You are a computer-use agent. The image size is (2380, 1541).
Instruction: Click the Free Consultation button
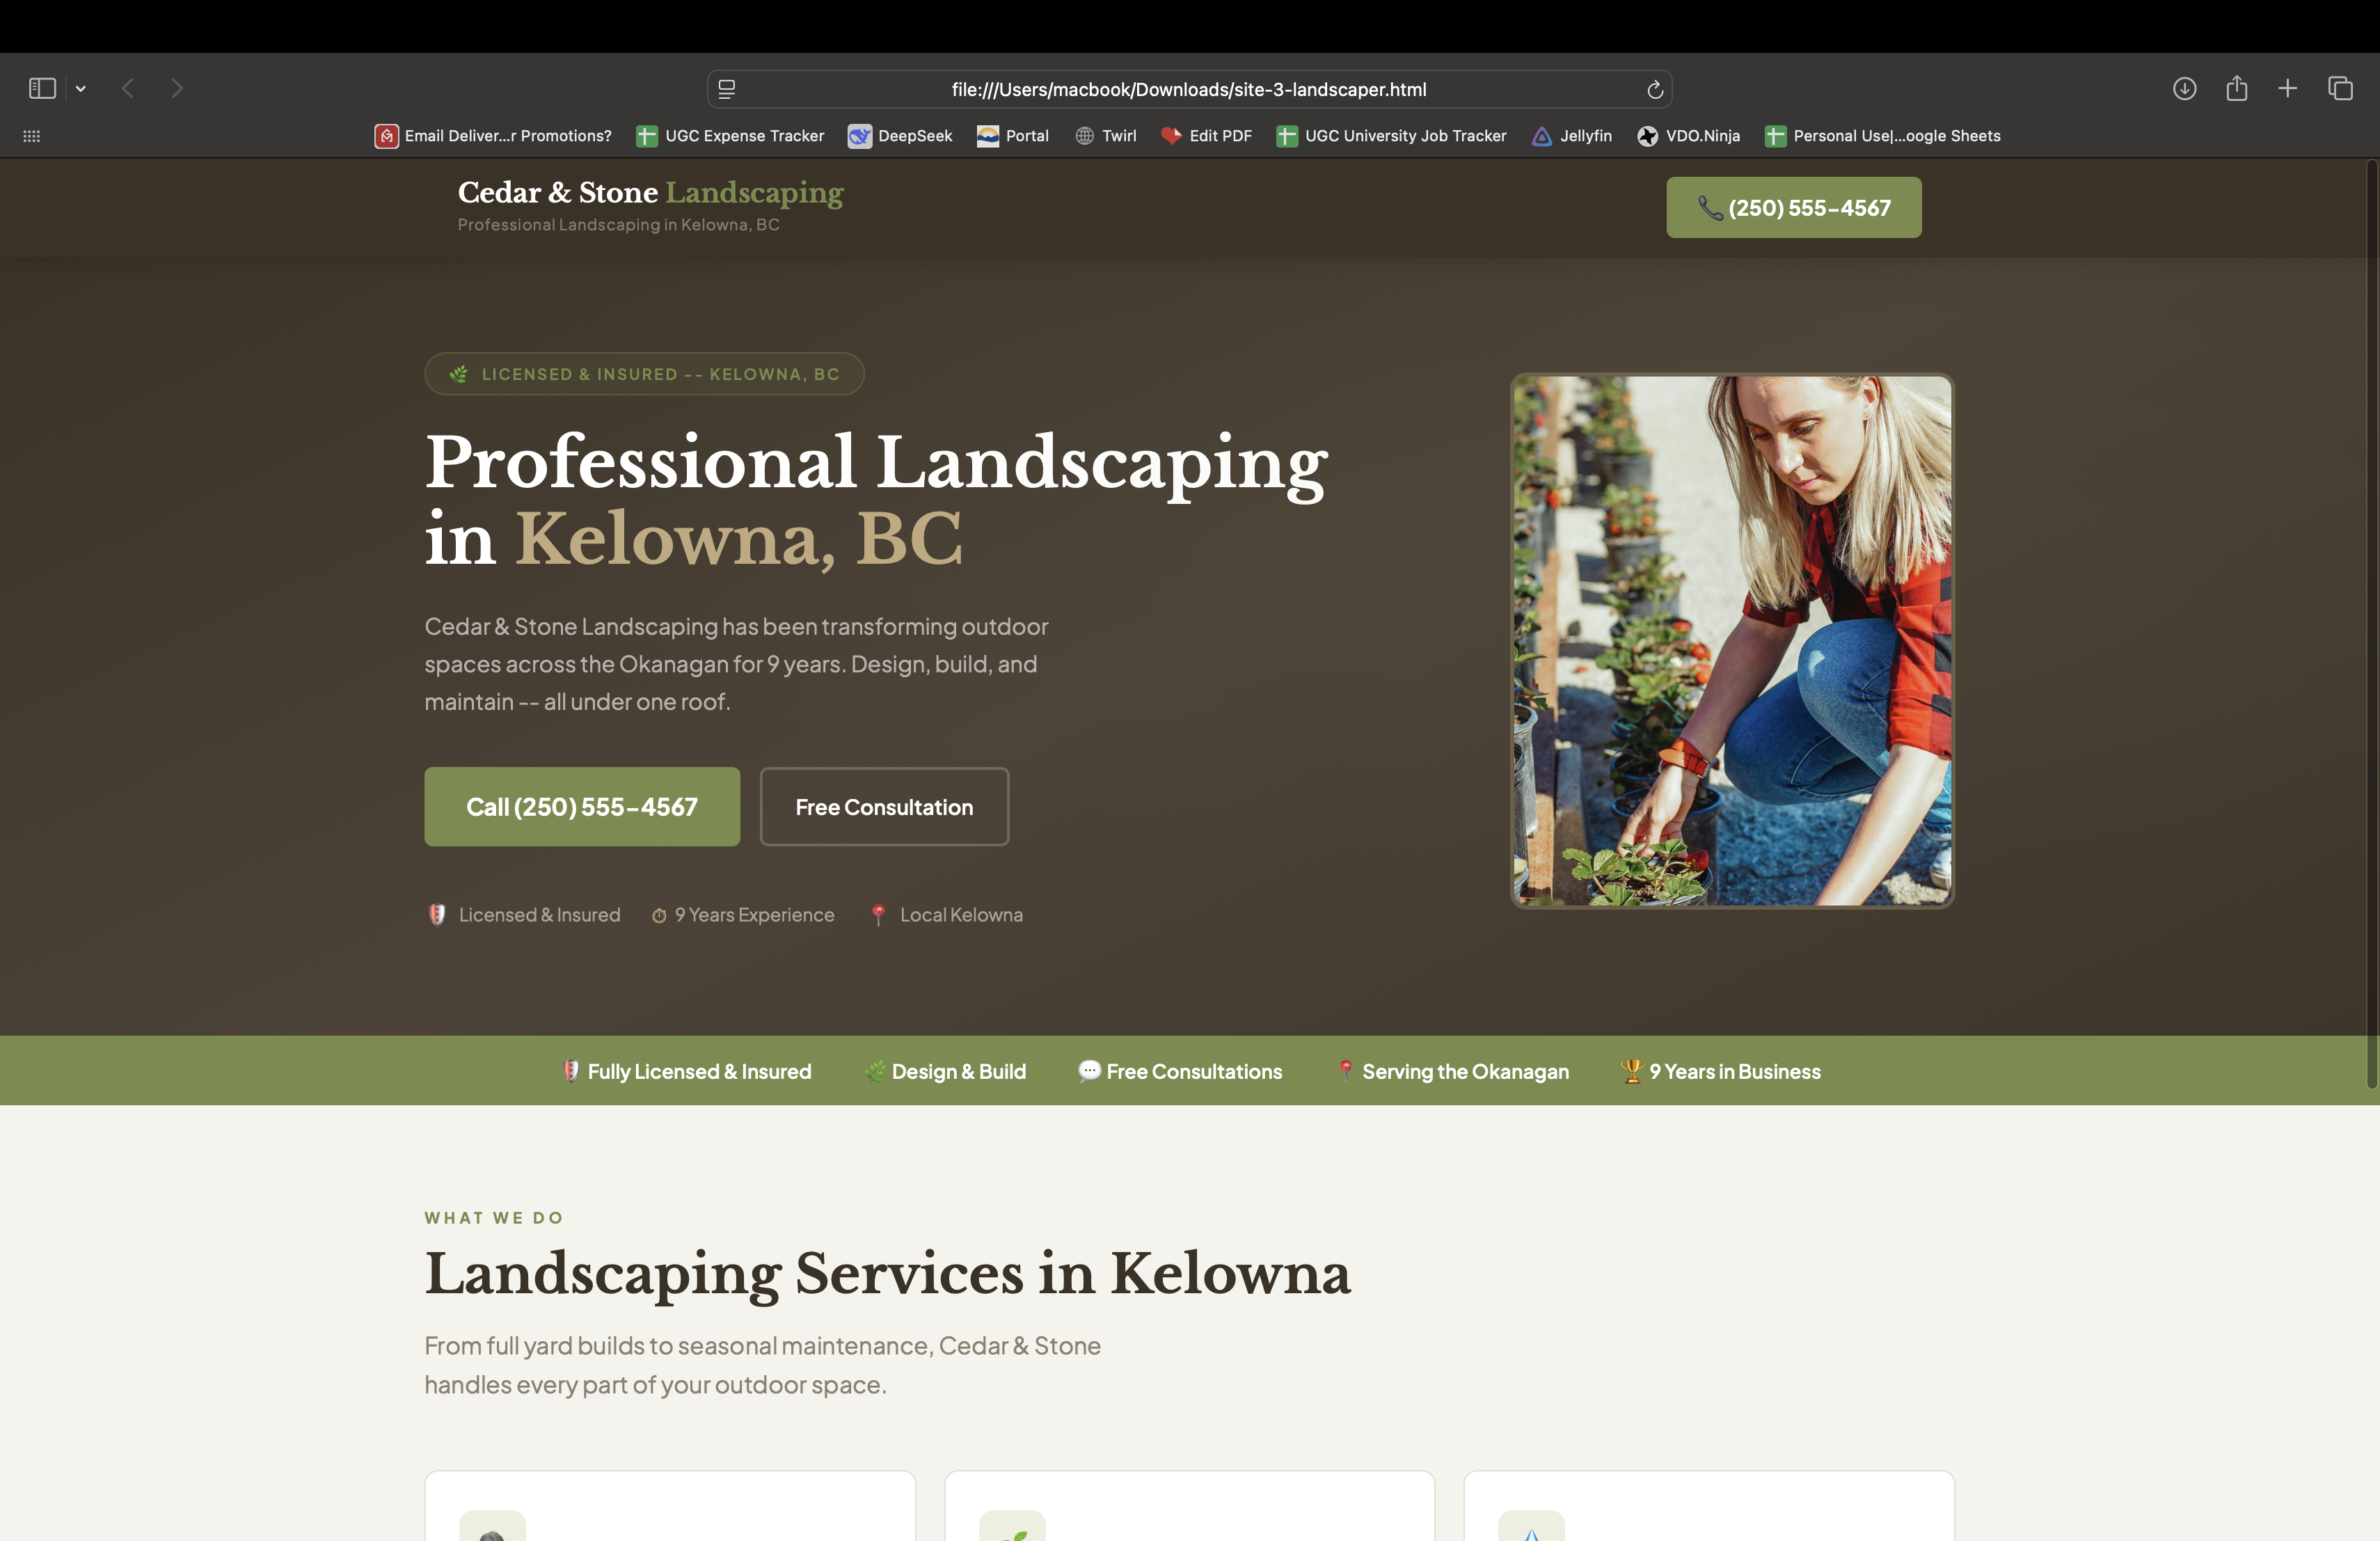(884, 806)
